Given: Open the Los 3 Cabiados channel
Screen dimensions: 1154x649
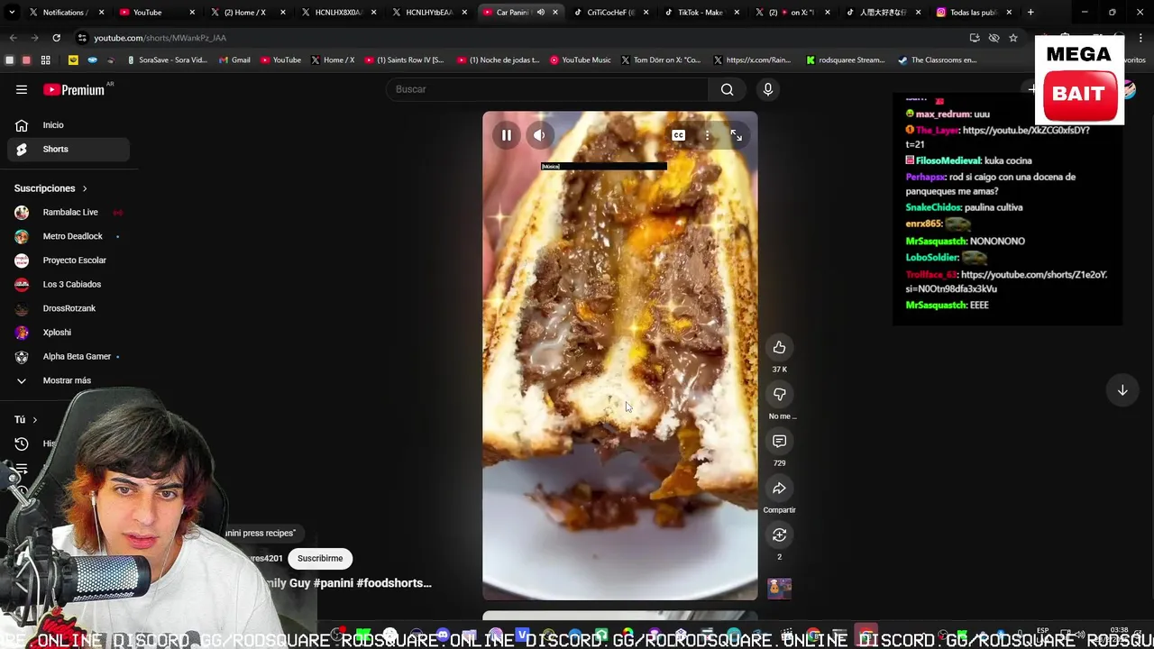Looking at the screenshot, I should pyautogui.click(x=68, y=284).
